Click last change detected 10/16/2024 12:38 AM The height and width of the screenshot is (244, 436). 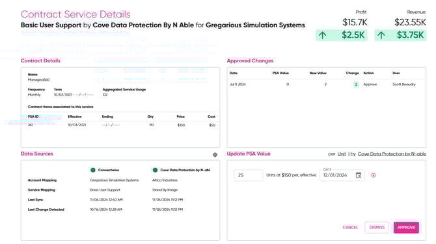(106, 210)
